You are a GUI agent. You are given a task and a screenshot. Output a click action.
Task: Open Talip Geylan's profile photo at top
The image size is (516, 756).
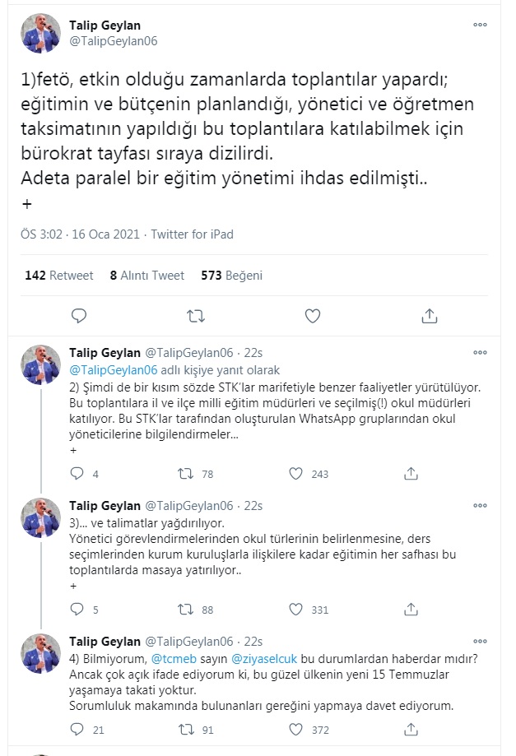click(x=40, y=33)
